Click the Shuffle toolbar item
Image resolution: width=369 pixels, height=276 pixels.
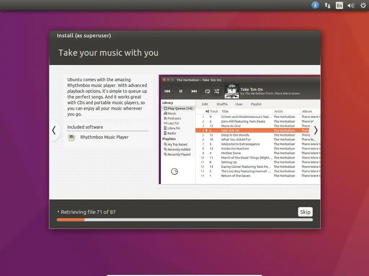pyautogui.click(x=222, y=104)
